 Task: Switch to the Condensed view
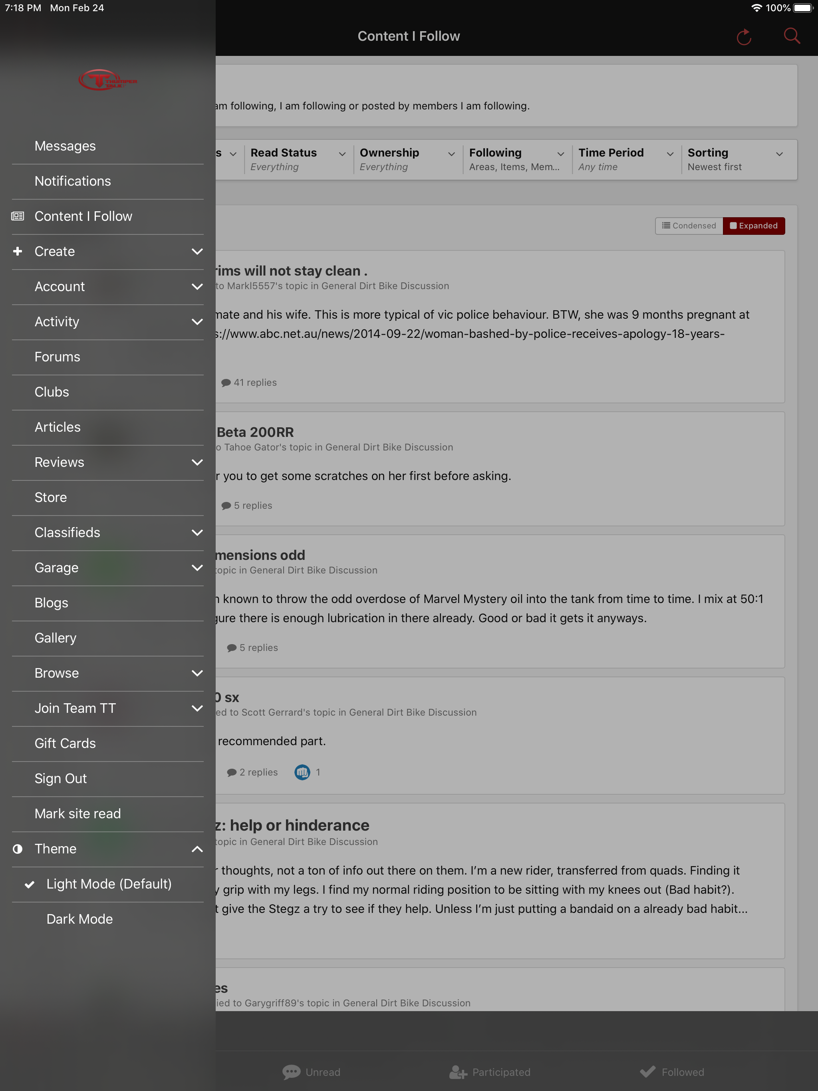(689, 226)
